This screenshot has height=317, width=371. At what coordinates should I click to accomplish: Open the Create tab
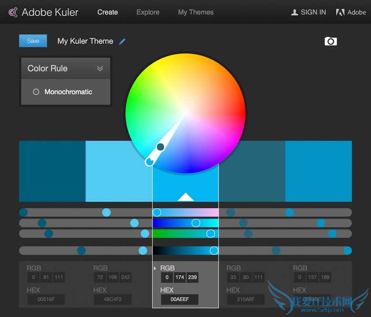point(107,12)
